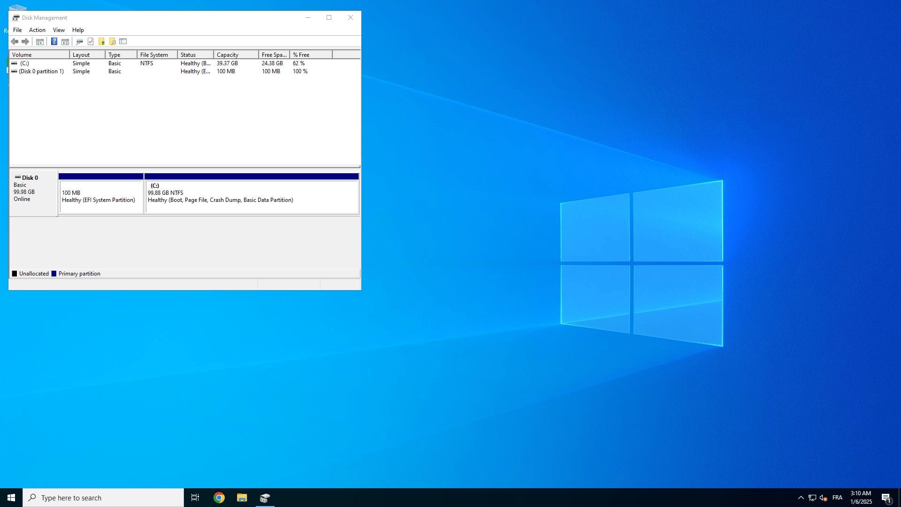Click the Primary partition legend label

point(79,274)
